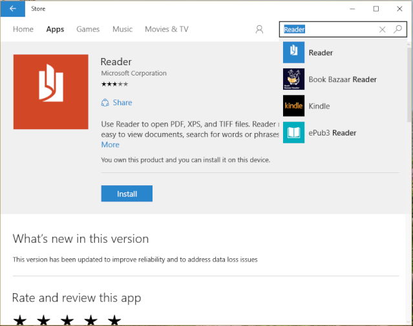
Task: Switch to the Apps tab
Action: [55, 29]
